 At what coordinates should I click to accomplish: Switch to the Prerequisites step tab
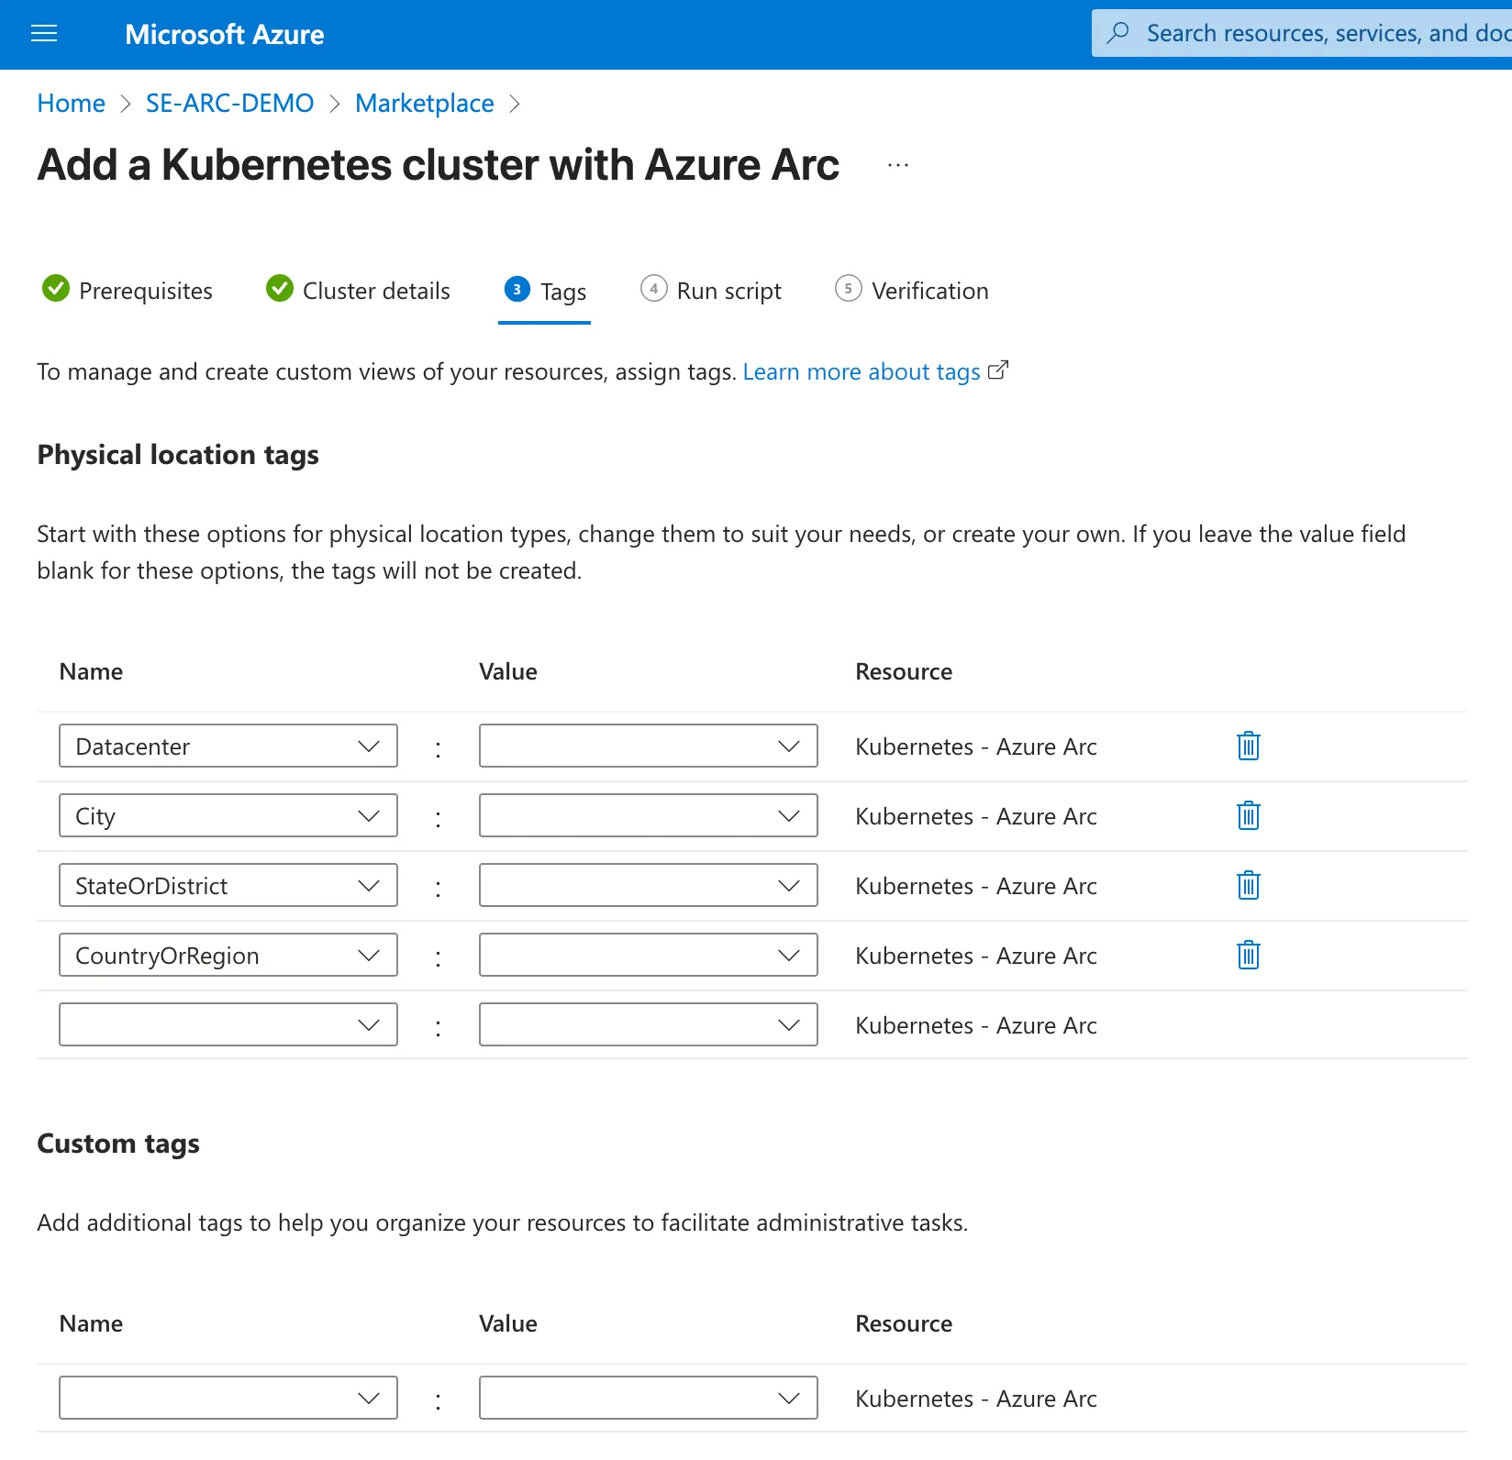(128, 291)
